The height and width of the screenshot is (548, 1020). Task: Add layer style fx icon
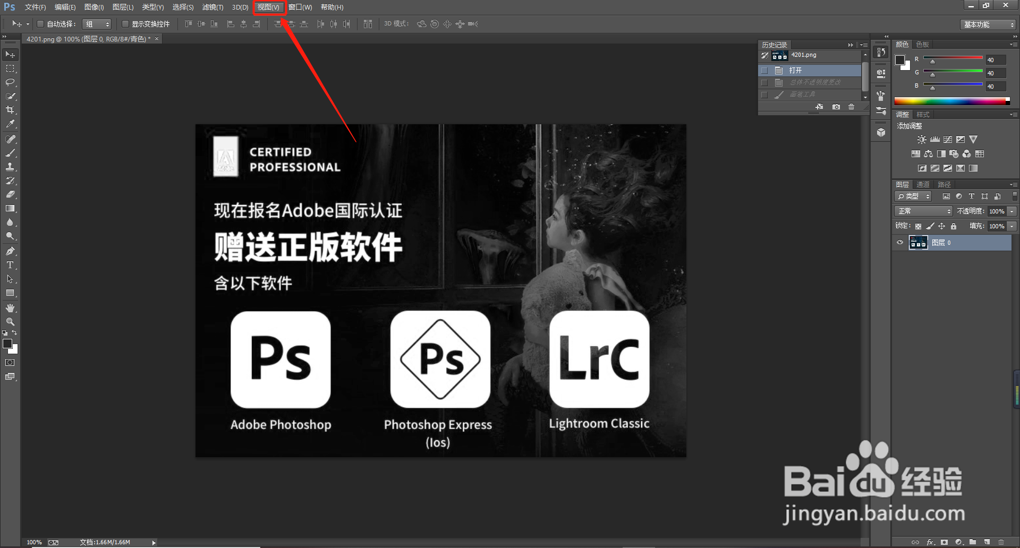pos(930,542)
